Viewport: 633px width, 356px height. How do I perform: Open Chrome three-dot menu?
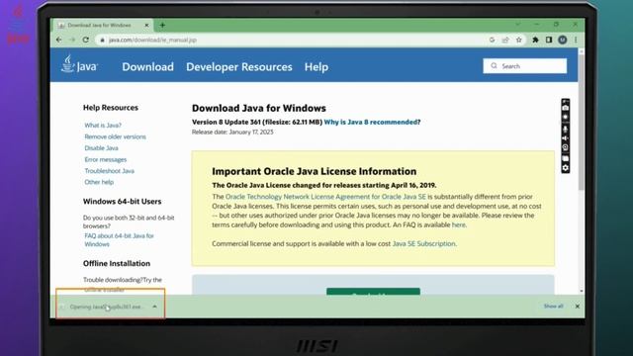tap(576, 40)
